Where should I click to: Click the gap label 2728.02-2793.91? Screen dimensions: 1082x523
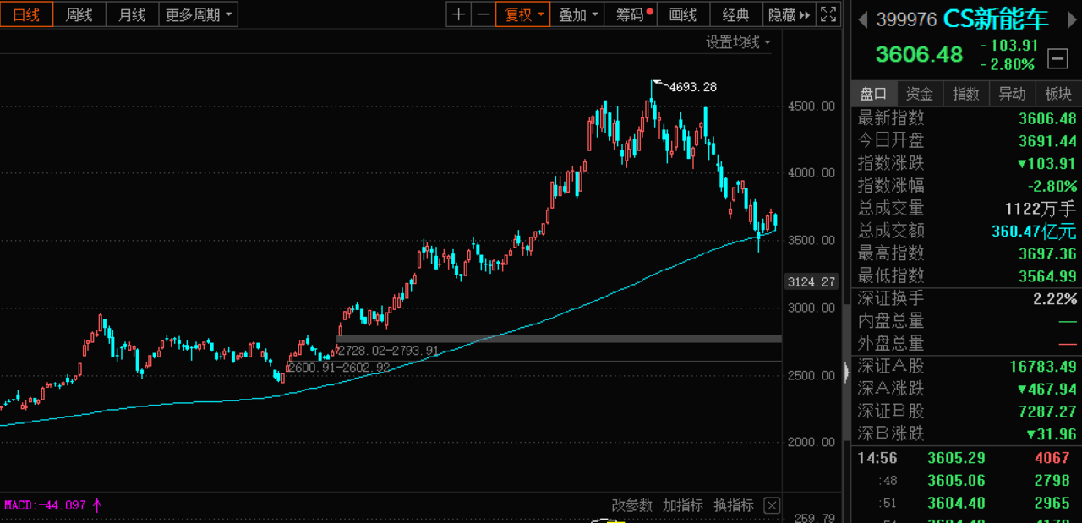388,350
